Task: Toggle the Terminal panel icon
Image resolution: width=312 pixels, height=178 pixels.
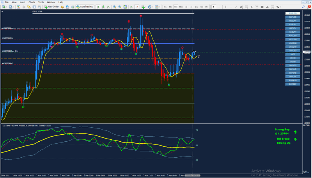Action: tap(34, 7)
